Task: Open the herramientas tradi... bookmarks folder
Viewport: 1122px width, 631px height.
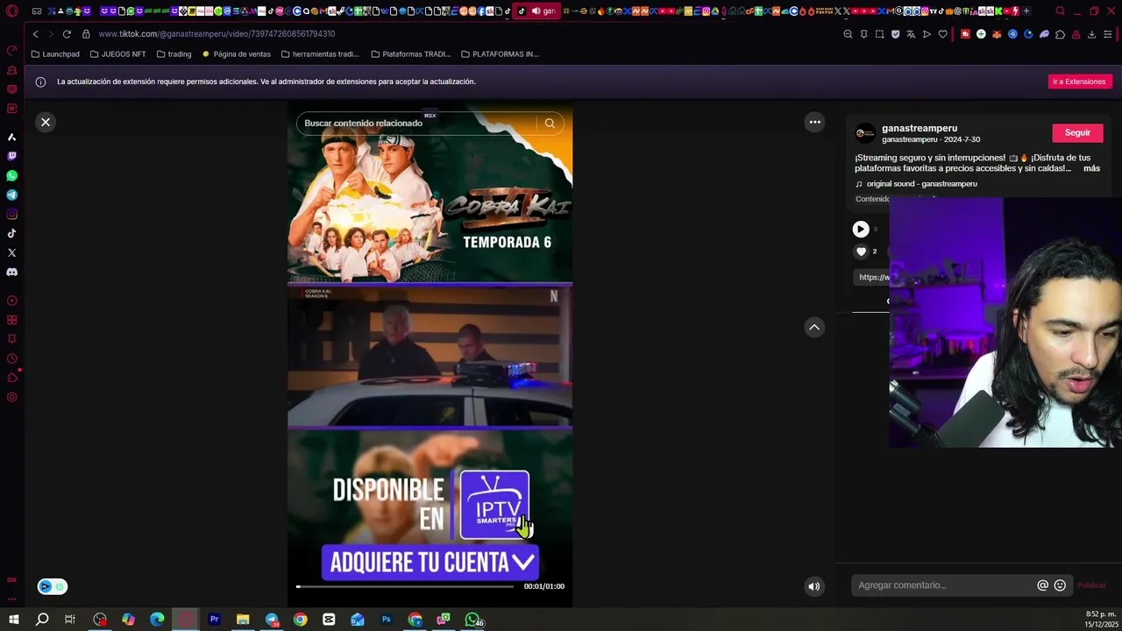Action: 320,54
